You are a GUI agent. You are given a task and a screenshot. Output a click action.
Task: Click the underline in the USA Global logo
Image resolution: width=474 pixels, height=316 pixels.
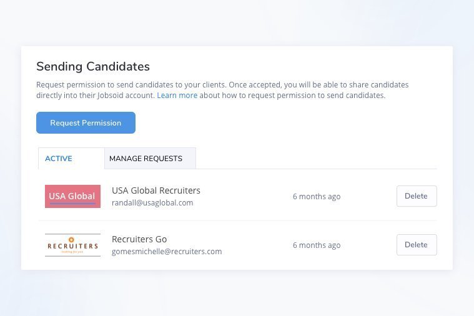tap(72, 204)
